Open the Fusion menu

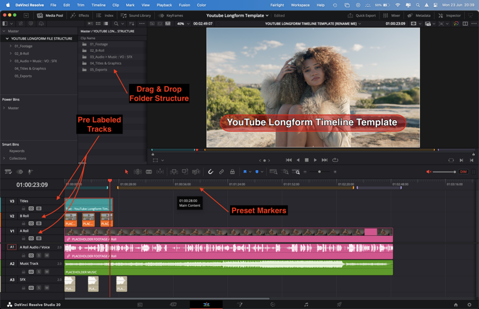(x=184, y=5)
